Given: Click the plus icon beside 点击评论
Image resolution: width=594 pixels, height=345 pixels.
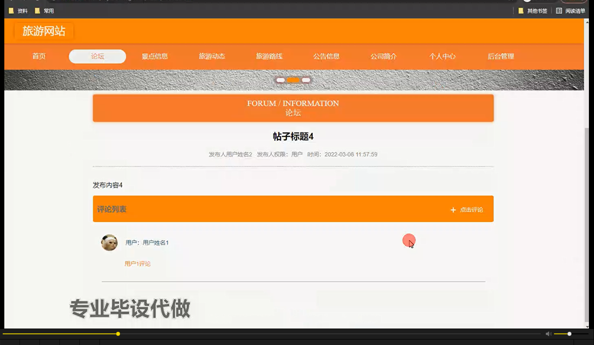Looking at the screenshot, I should 453,210.
